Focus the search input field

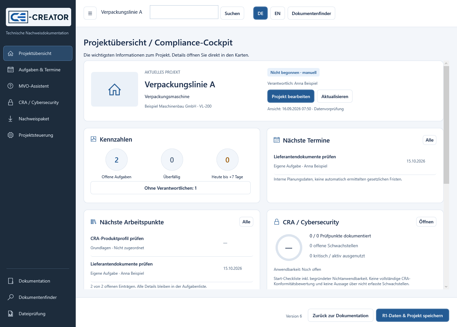(184, 12)
